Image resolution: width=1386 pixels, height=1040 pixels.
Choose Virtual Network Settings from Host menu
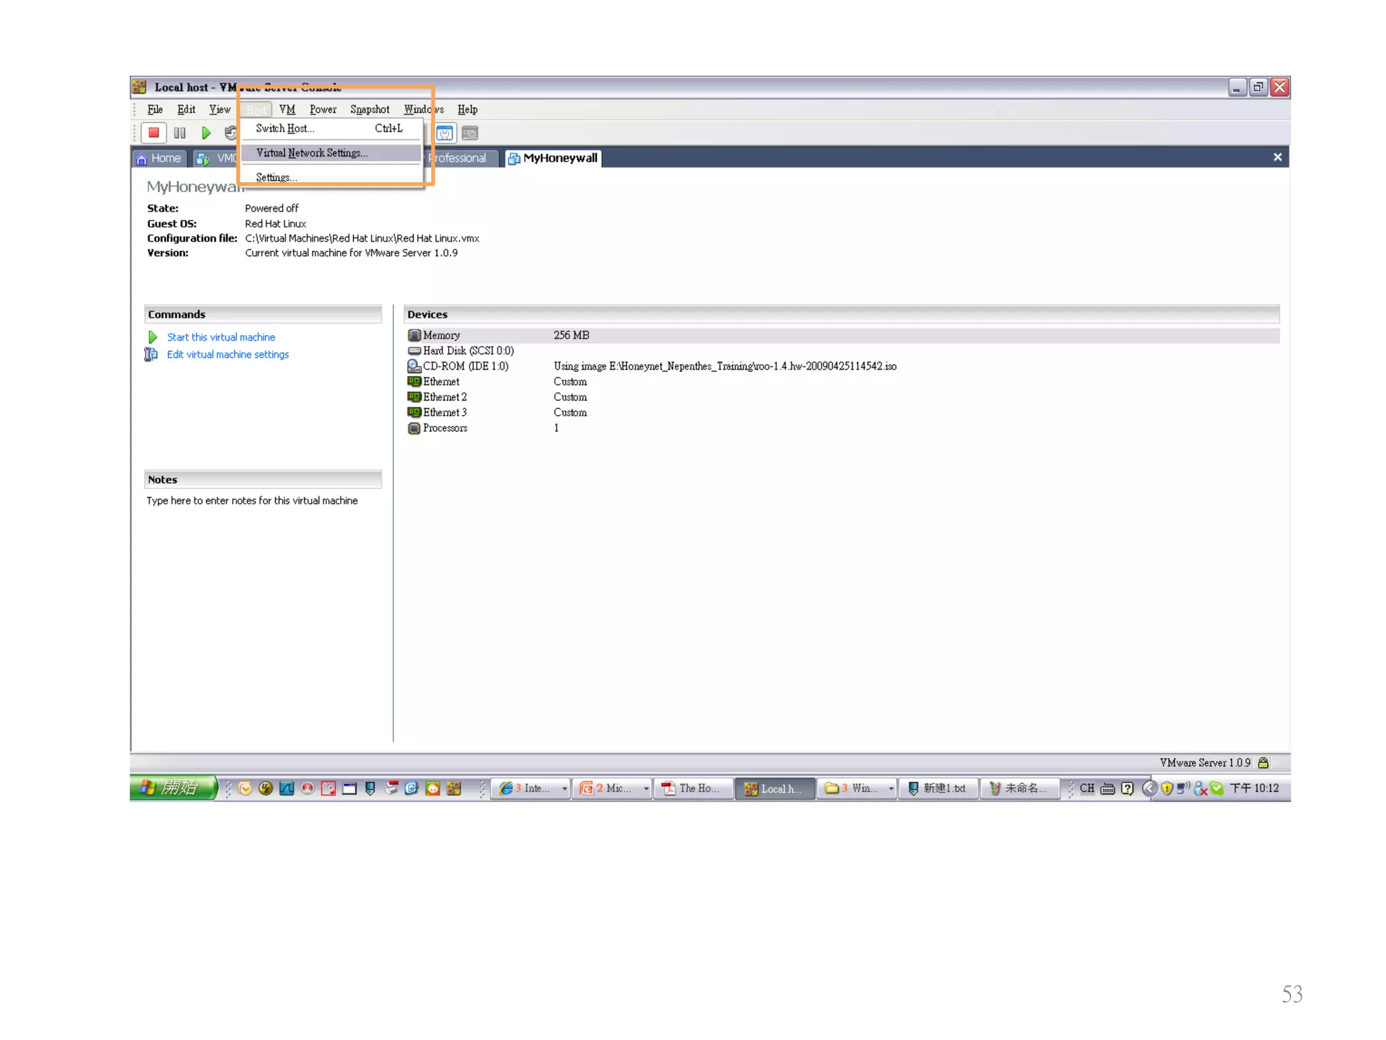312,153
